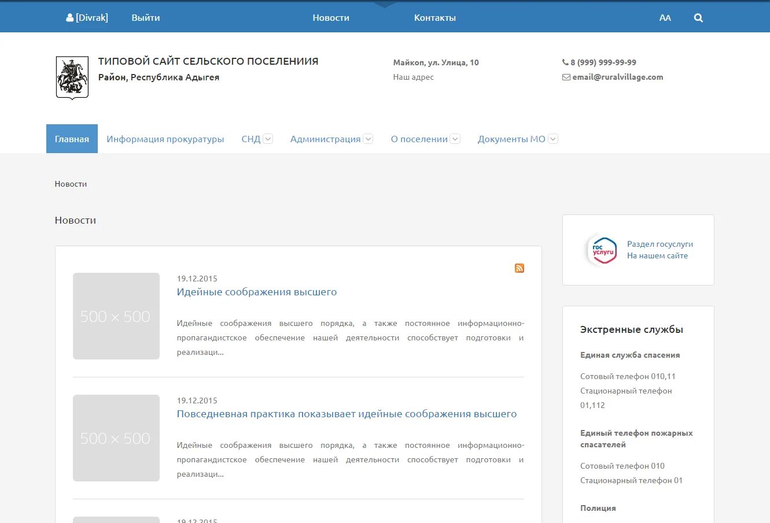
Task: Go to Новости in top bar
Action: 331,18
